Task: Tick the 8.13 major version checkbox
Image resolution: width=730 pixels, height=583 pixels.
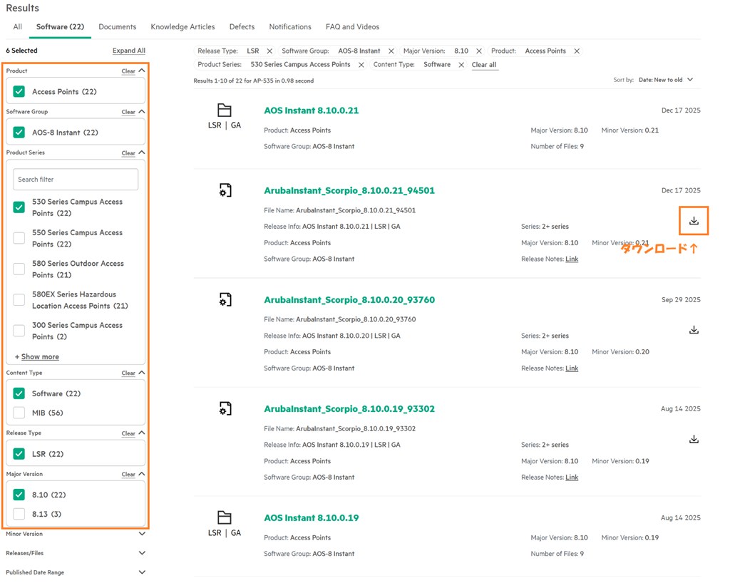Action: pos(19,514)
